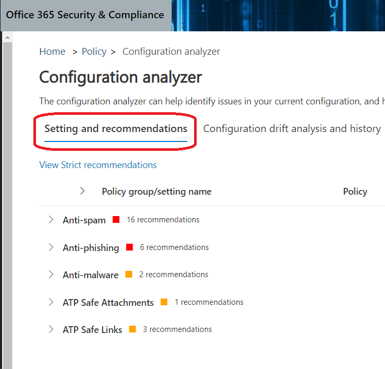Sort by Policy group/setting name column
Viewport: 385px width, 369px height.
click(157, 192)
